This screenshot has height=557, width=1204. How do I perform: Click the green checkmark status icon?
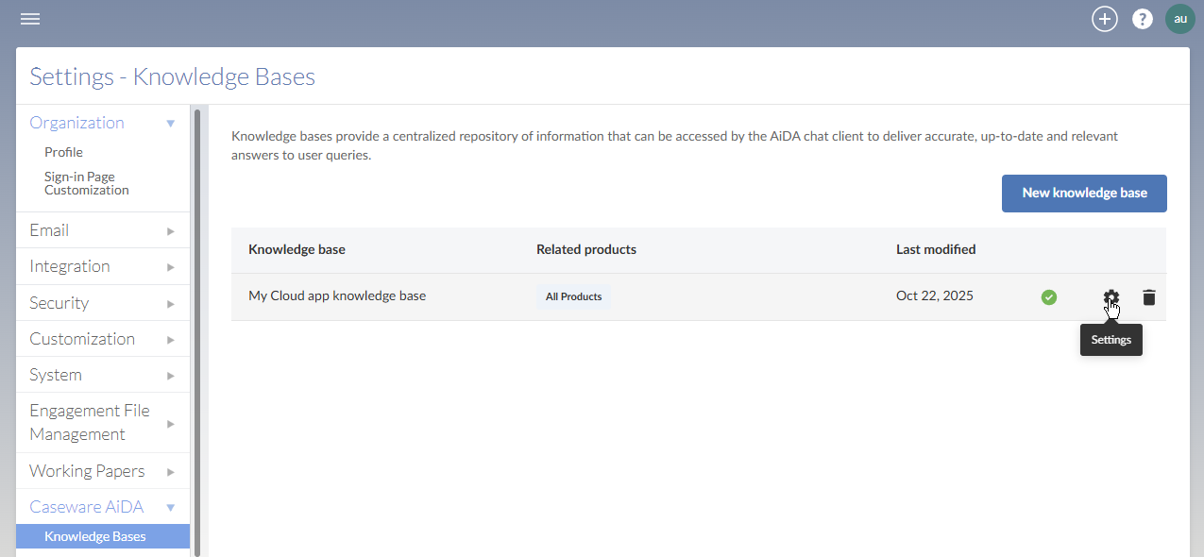click(x=1048, y=296)
